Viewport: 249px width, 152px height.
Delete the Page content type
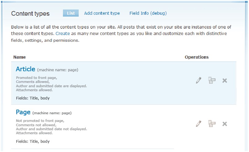(225, 124)
